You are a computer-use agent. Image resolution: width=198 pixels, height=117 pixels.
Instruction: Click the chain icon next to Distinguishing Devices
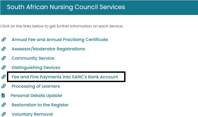click(x=4, y=68)
